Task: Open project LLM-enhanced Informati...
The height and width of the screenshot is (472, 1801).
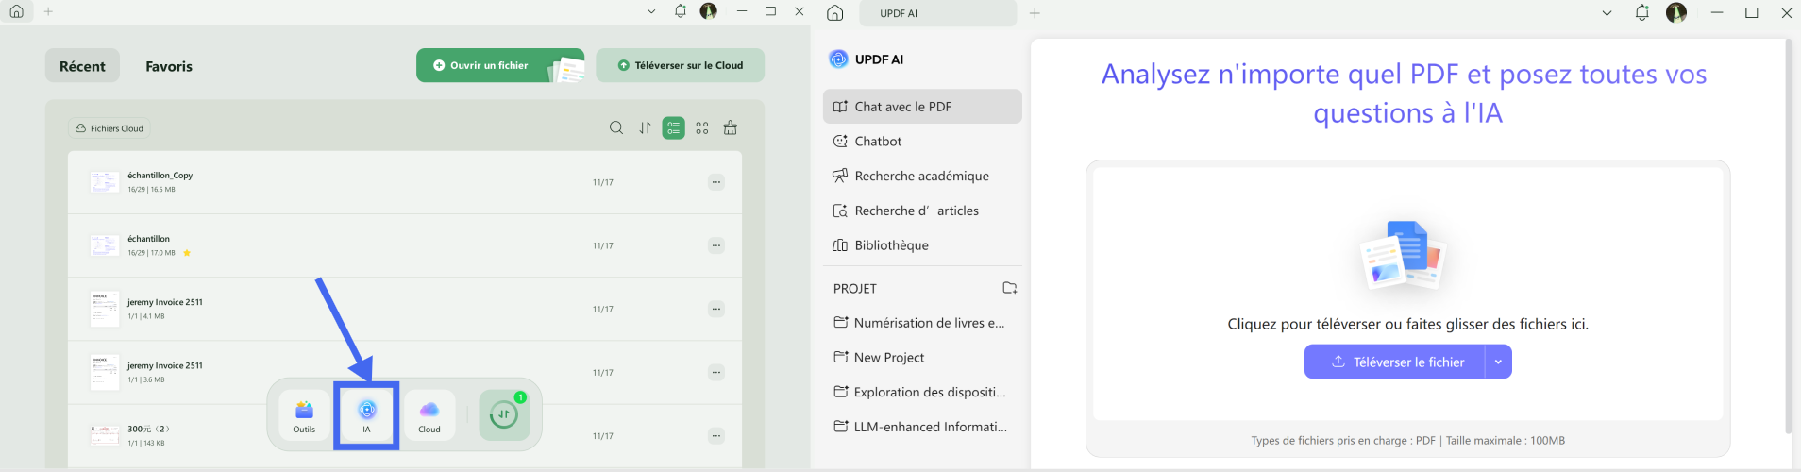Action: tap(922, 427)
